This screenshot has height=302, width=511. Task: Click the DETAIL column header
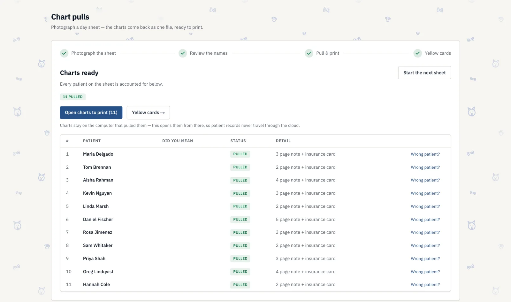click(283, 141)
